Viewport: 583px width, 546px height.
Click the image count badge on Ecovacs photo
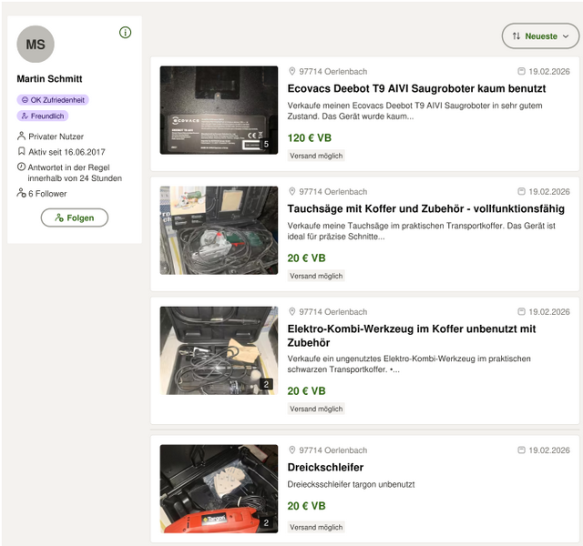click(x=266, y=144)
